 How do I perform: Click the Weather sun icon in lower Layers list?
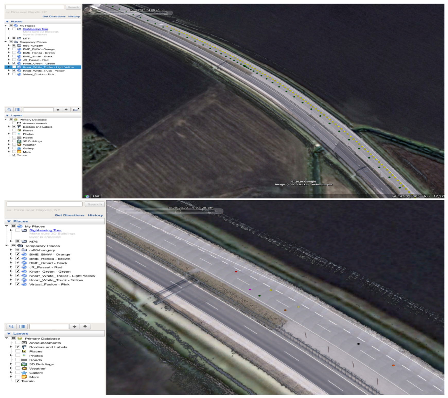click(x=24, y=368)
